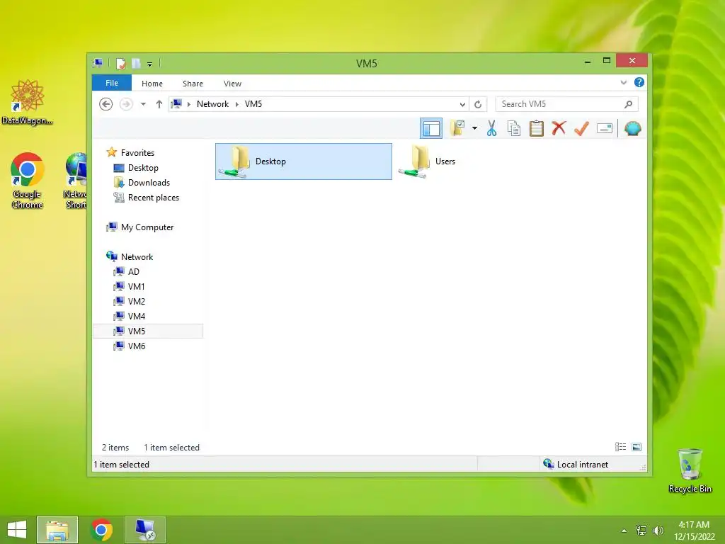This screenshot has height=544, width=725.
Task: Click the properties icon in quick access toolbar
Action: pos(120,63)
